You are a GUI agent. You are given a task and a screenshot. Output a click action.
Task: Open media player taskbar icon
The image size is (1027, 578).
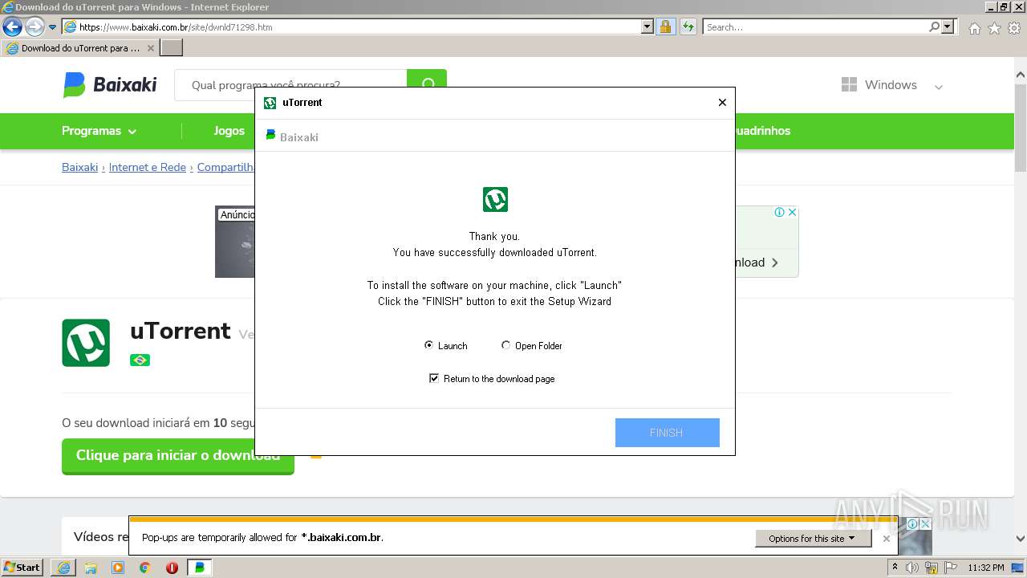tap(118, 568)
